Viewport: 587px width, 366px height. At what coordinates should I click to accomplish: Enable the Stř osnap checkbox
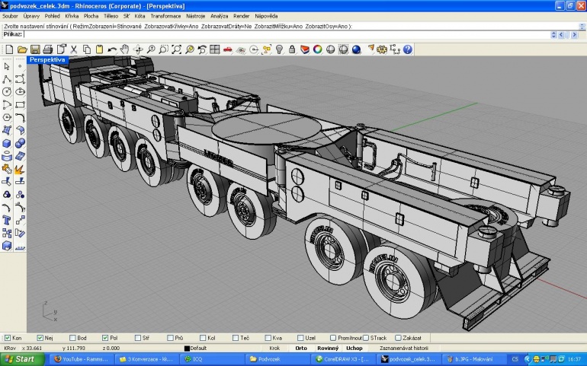coord(138,338)
